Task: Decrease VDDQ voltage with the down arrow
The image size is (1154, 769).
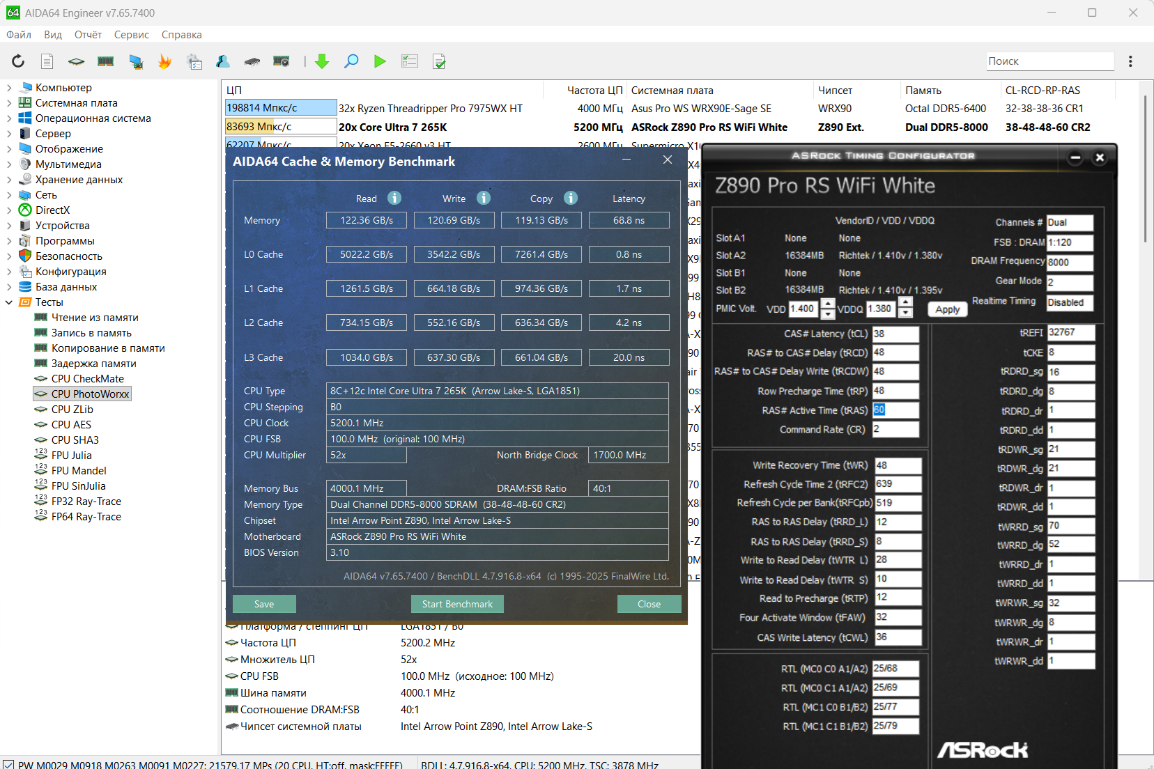Action: point(905,313)
